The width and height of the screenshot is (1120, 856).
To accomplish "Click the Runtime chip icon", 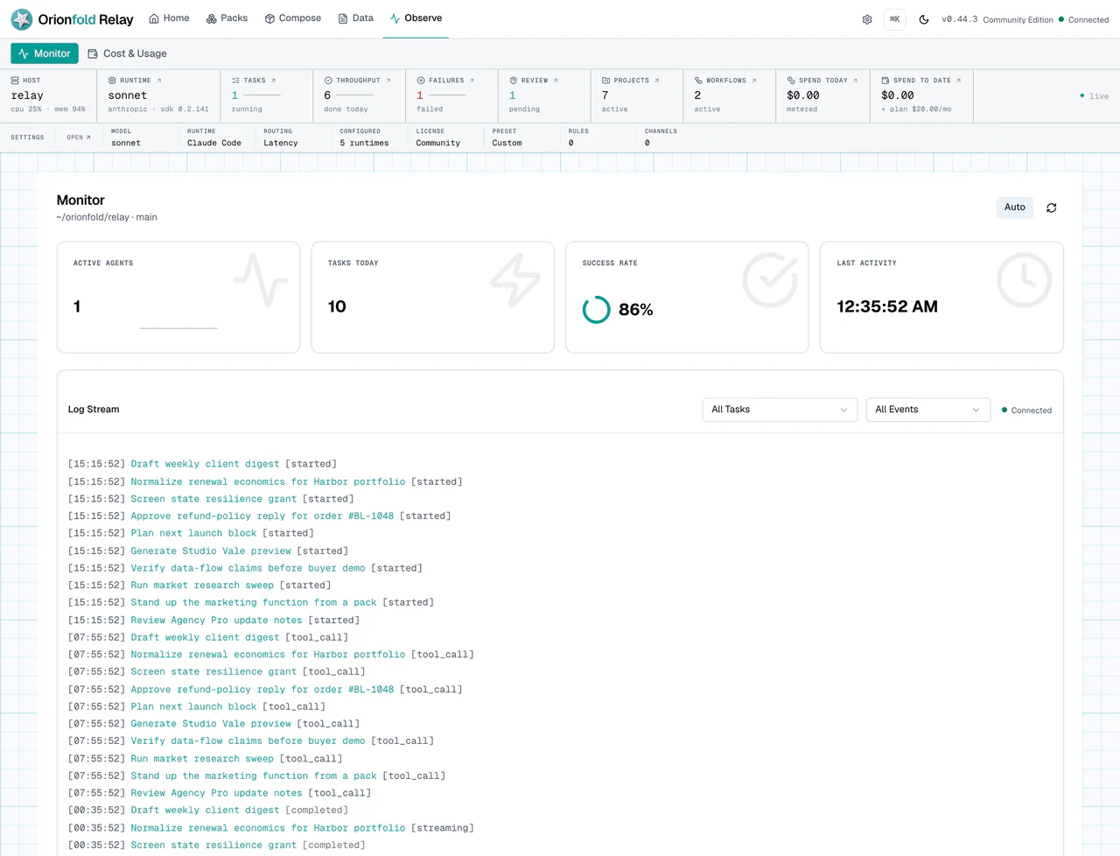I will coord(112,81).
